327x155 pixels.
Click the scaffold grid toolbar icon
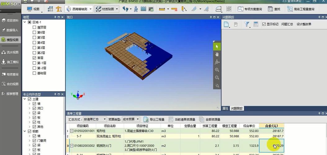click(x=229, y=9)
